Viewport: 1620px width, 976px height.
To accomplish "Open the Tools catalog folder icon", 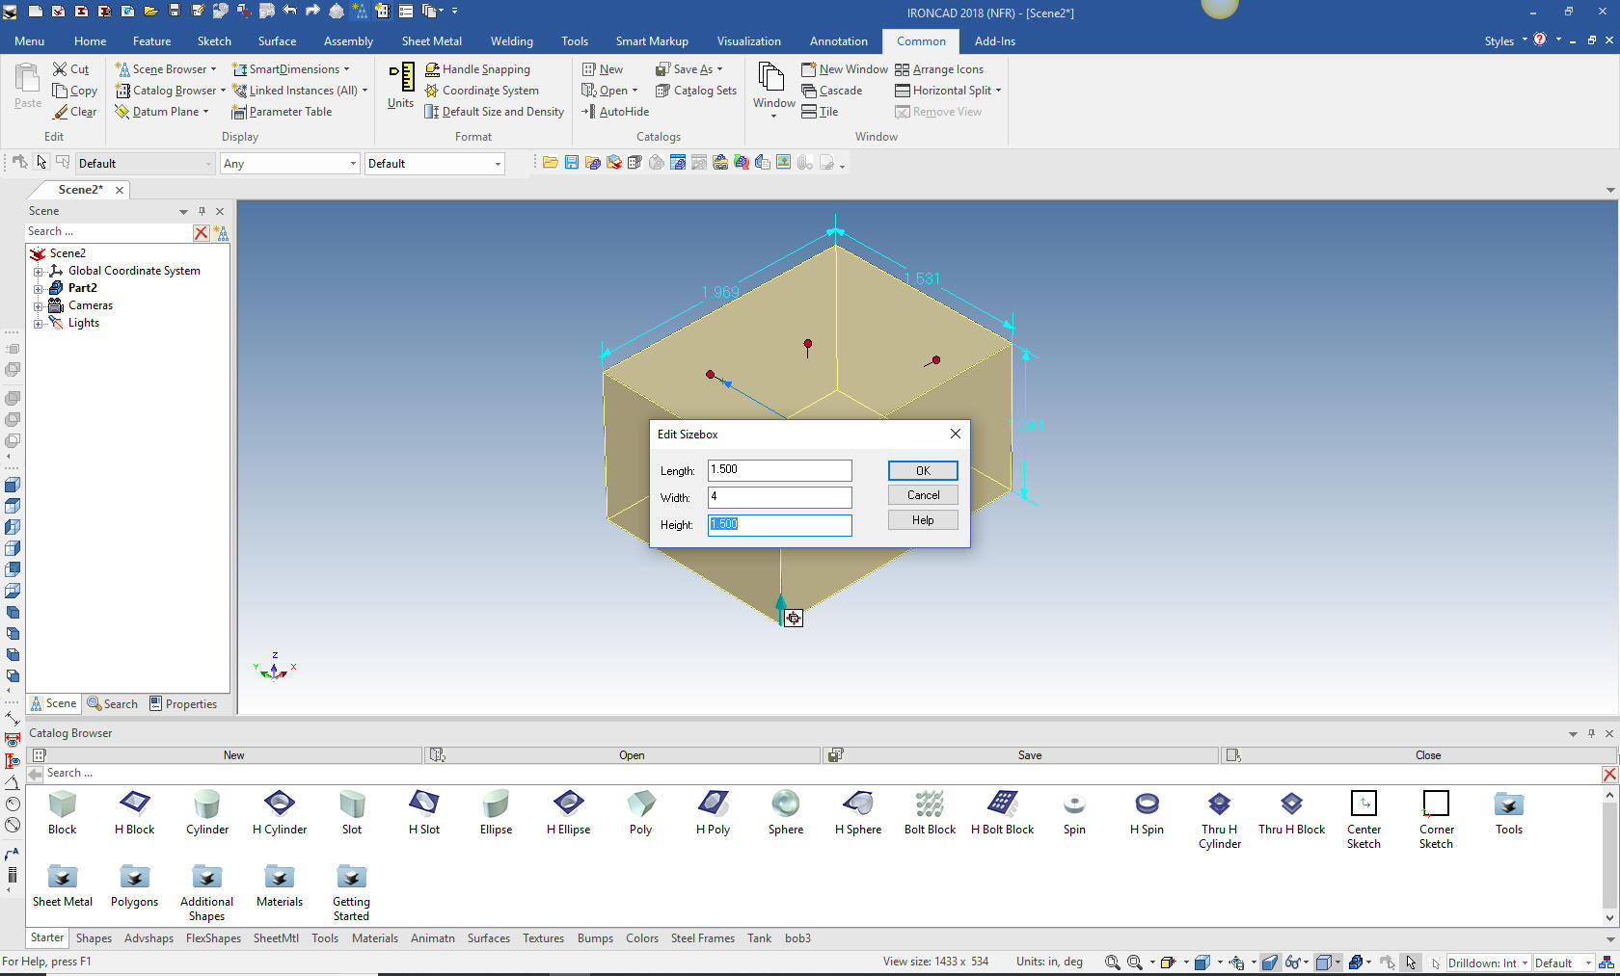I will [x=1509, y=804].
